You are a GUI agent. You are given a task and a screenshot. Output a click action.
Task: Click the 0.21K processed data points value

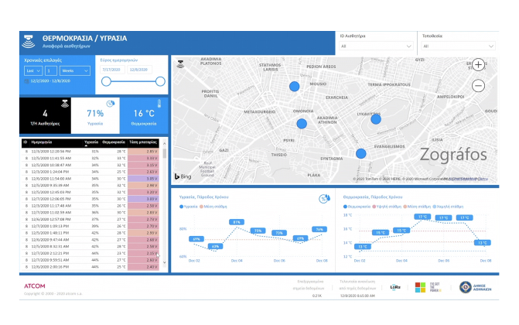(x=317, y=296)
